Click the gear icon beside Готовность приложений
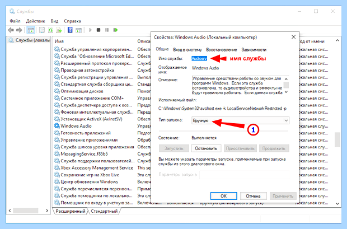347x229 pixels. coord(57,133)
